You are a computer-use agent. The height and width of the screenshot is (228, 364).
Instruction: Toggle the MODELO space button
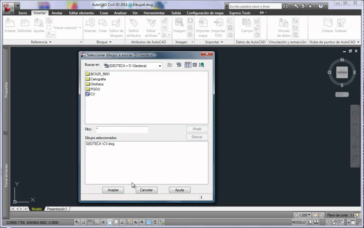[x=298, y=222]
